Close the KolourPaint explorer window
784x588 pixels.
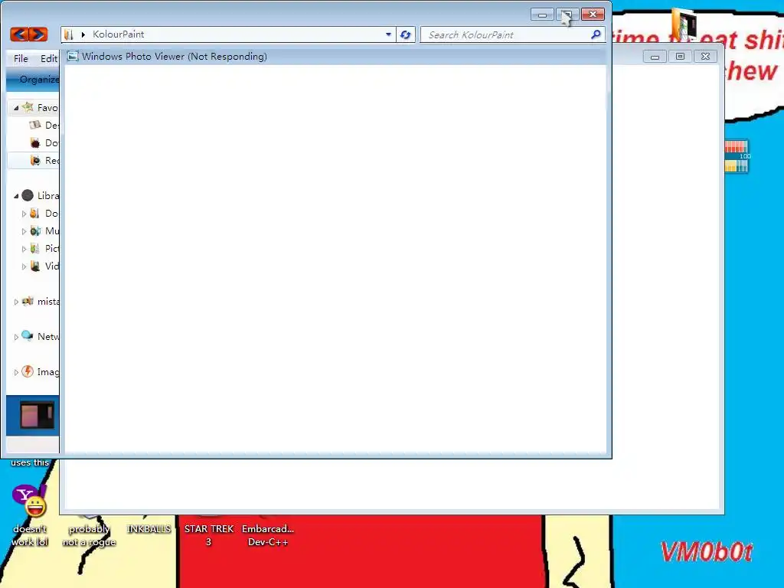click(593, 15)
